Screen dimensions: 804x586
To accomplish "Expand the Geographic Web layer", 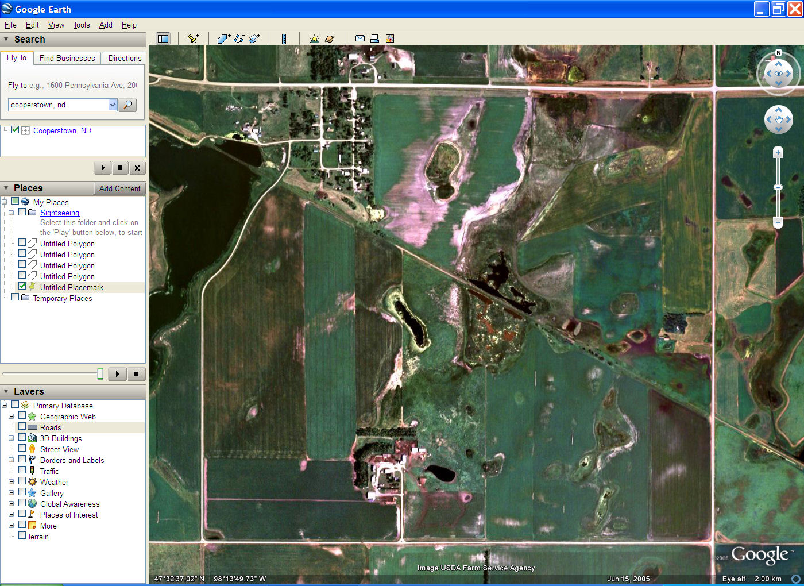I will pyautogui.click(x=11, y=416).
